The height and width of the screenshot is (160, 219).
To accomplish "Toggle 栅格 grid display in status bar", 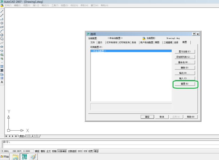I will [x=43, y=151].
